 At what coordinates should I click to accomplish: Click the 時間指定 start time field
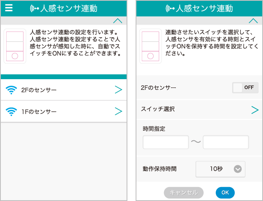(x=166, y=142)
